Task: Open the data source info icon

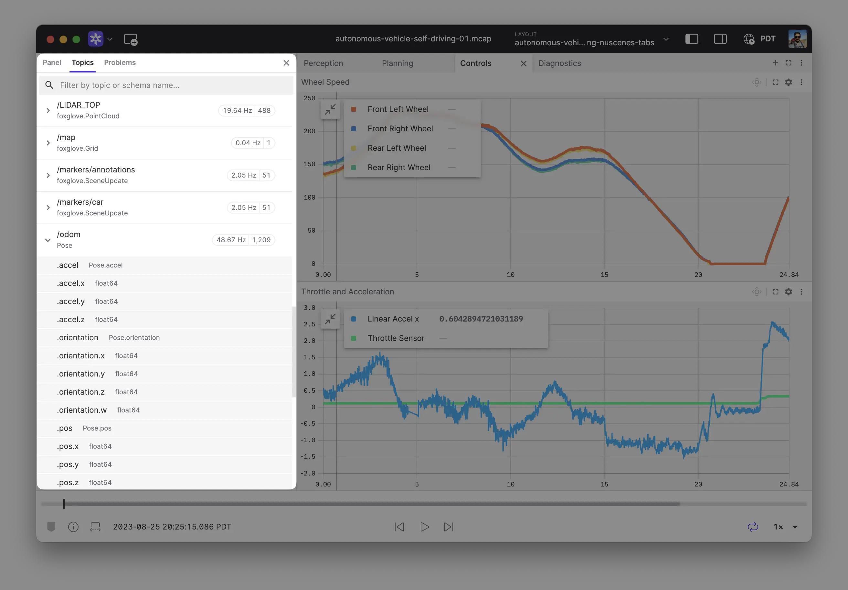Action: (73, 527)
